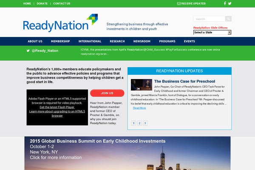
Task: Go to updates page 1
Action: (134, 123)
